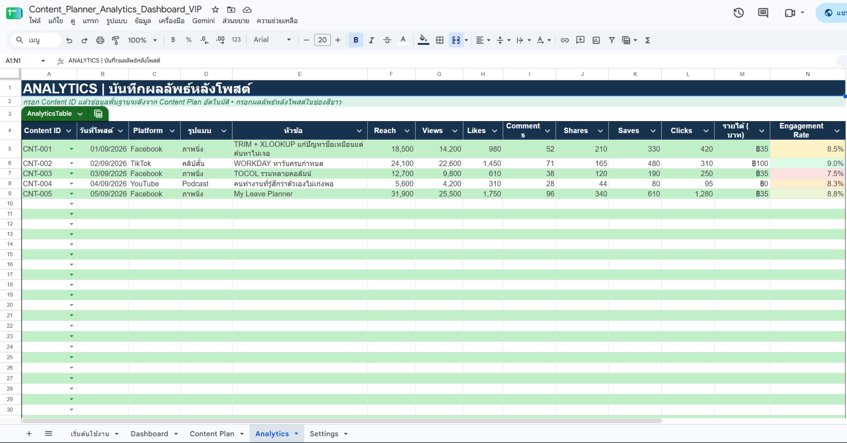Insert a chart
The height and width of the screenshot is (443, 847).
596,40
